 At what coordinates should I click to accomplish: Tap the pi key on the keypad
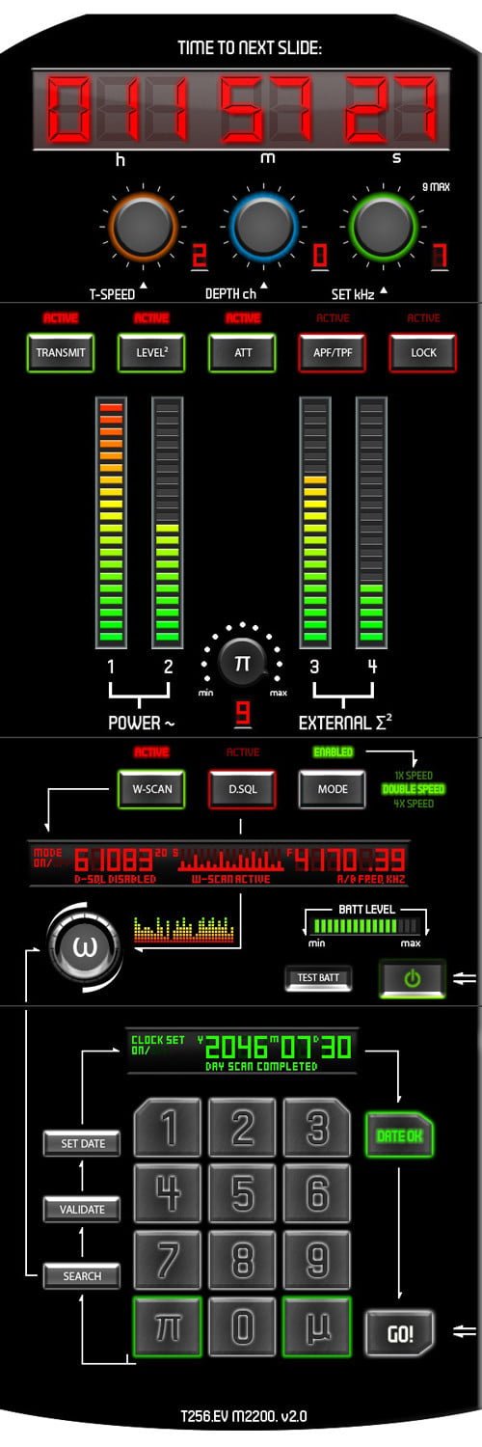pos(167,1327)
